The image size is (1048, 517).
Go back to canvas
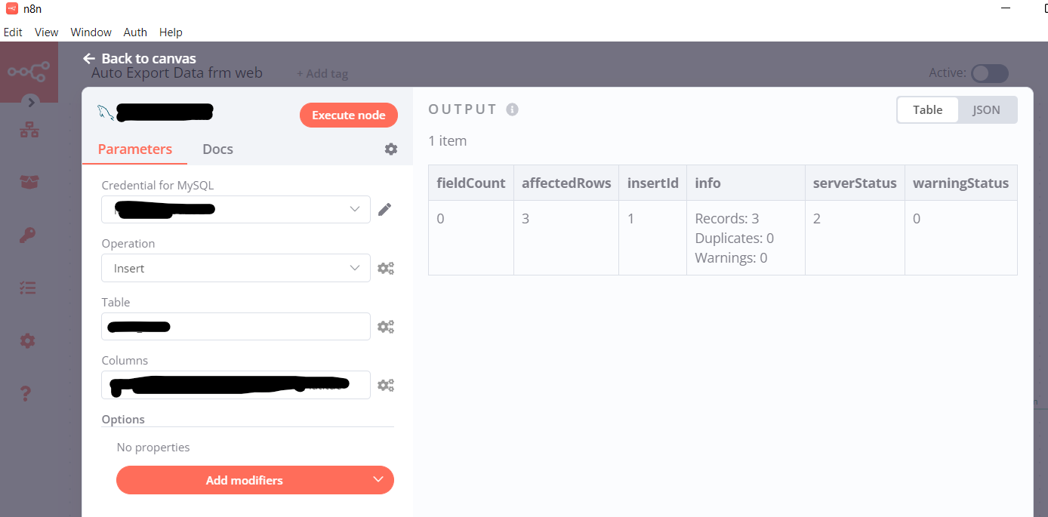click(140, 58)
